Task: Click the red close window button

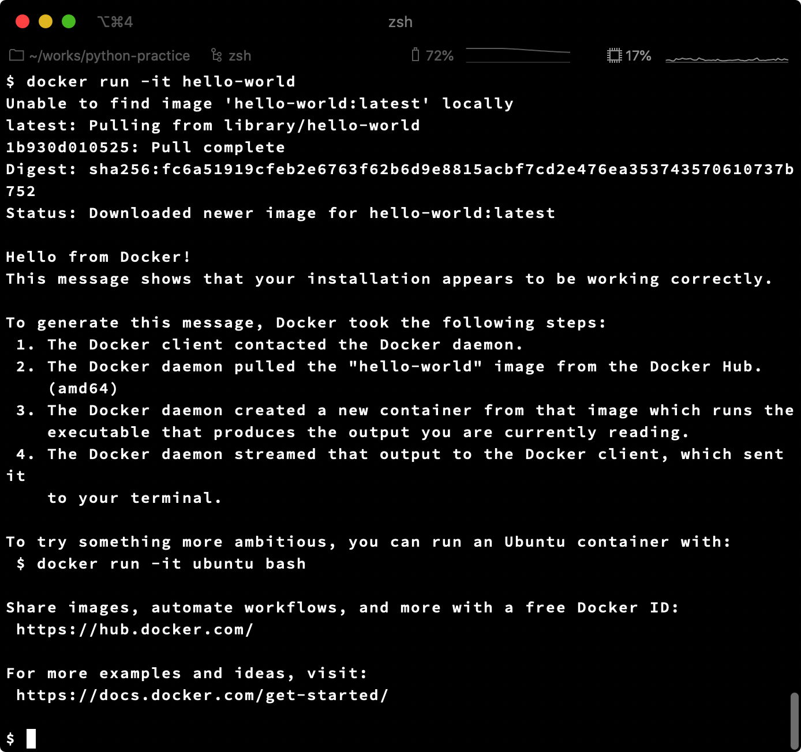Action: coord(23,22)
